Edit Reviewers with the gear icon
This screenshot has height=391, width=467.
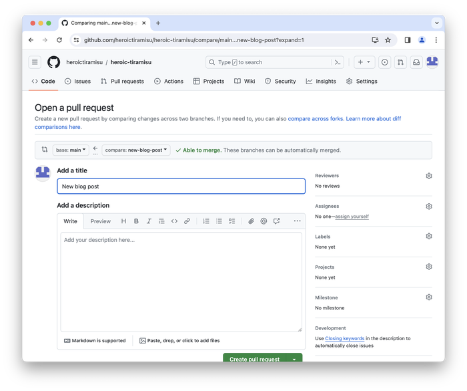click(x=429, y=176)
